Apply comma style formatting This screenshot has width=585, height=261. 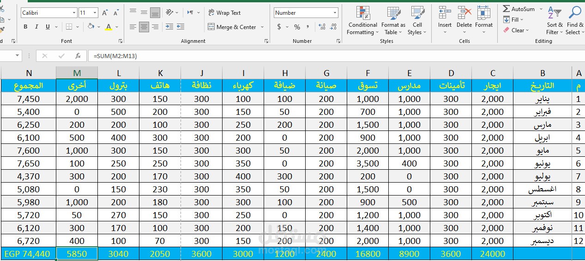click(x=308, y=27)
